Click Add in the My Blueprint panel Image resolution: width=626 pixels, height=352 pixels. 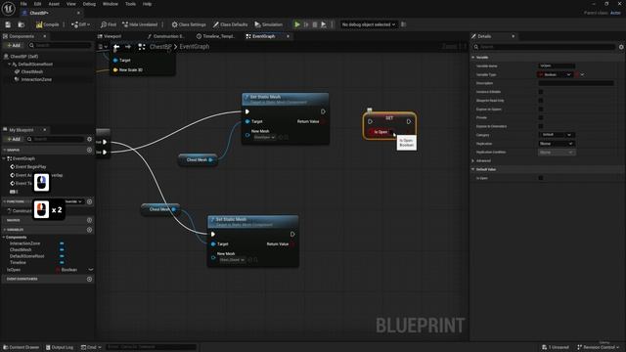[x=14, y=139]
